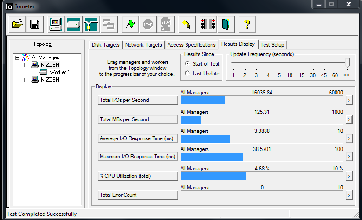Save test configuration floppy icon
The height and width of the screenshot is (220, 362).
[x=35, y=24]
